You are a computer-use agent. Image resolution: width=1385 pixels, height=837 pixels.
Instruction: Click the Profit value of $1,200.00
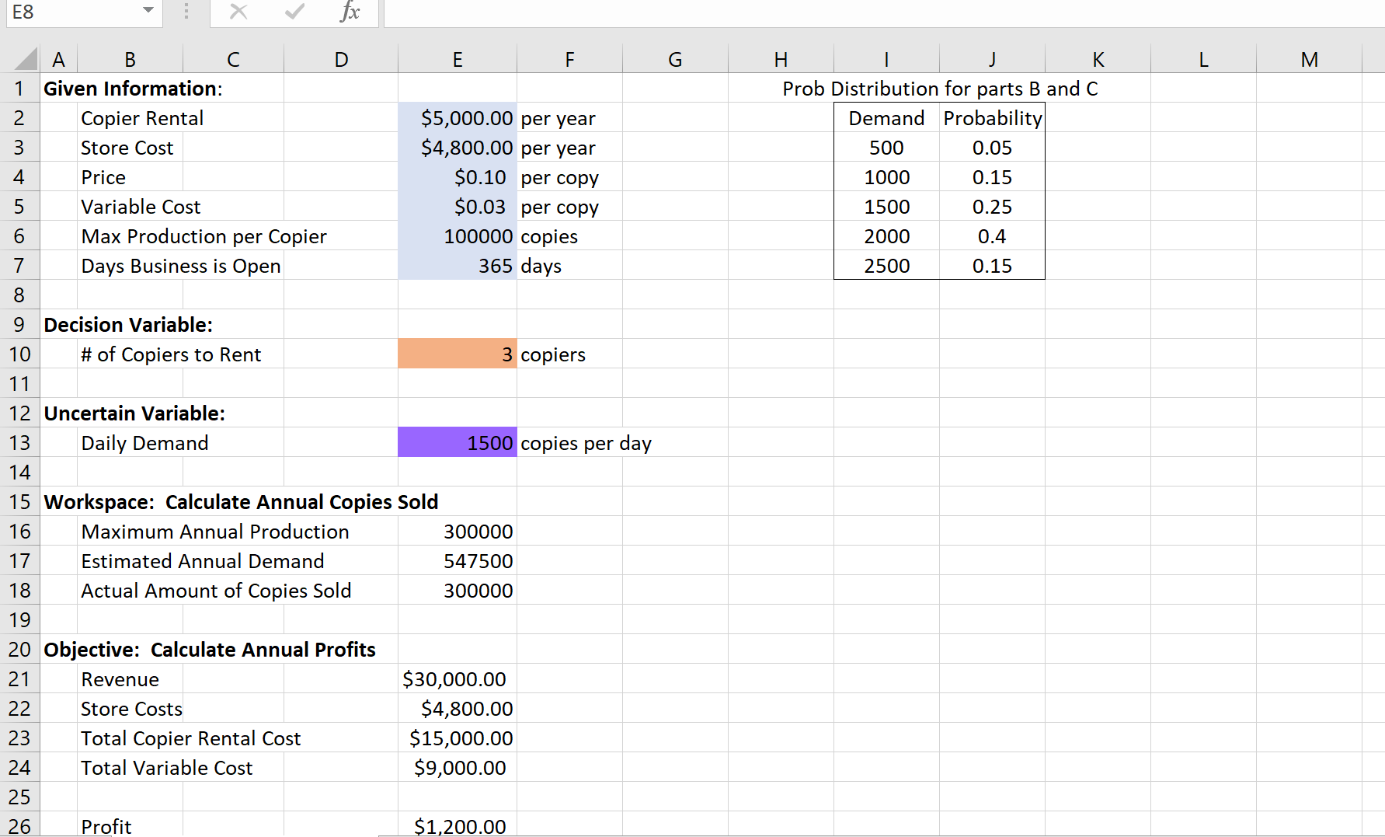(x=460, y=826)
